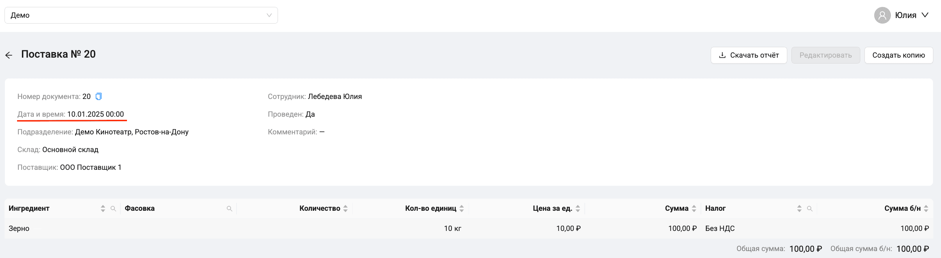The height and width of the screenshot is (258, 941).
Task: Click the Создать копию button
Action: coord(899,55)
